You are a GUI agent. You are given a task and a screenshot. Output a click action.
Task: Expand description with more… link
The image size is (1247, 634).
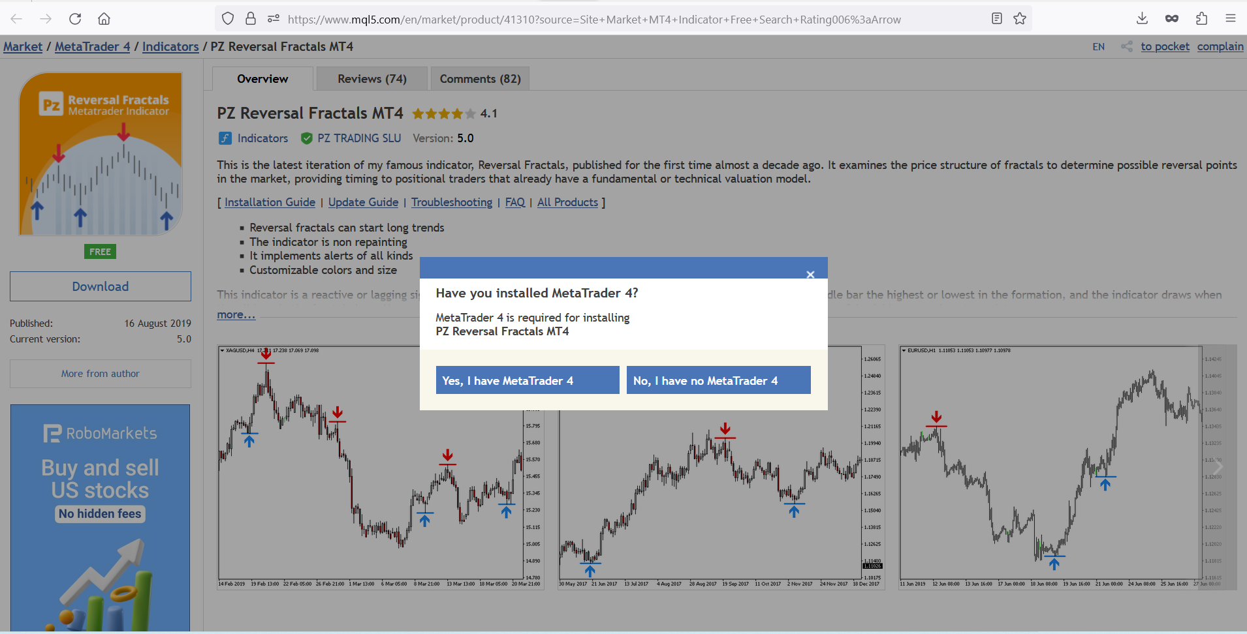click(x=236, y=314)
